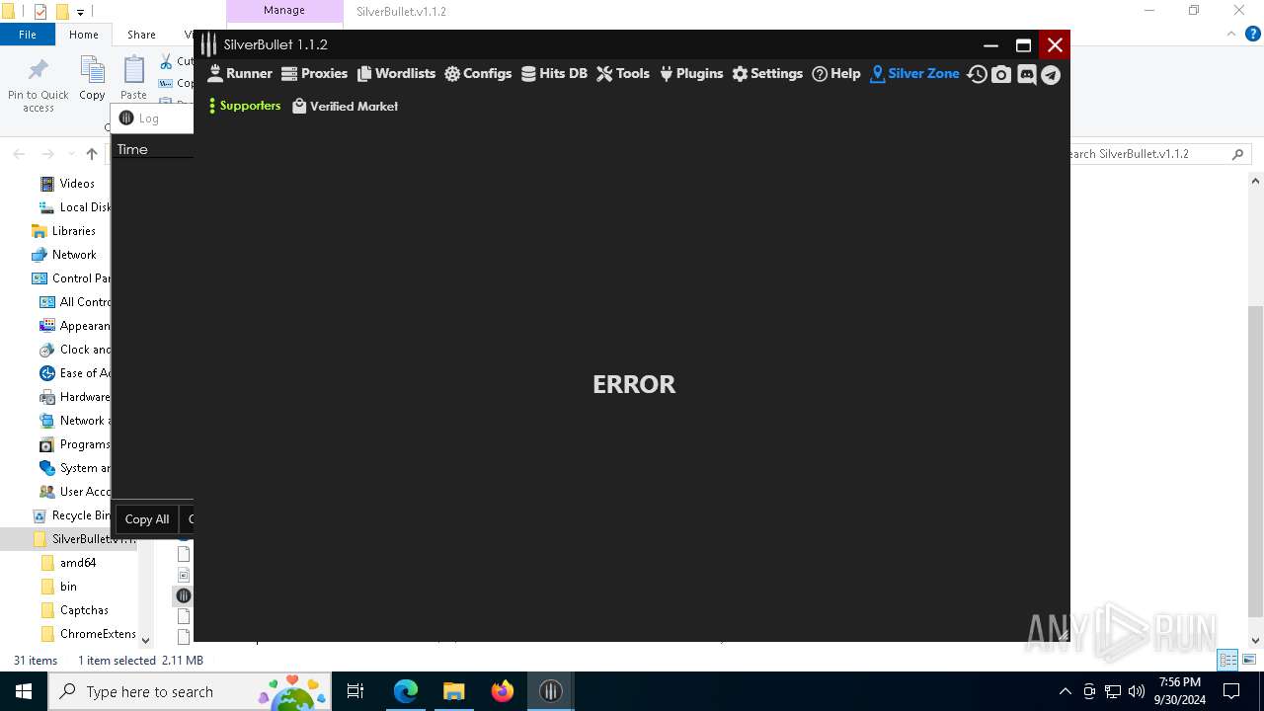Open the Telegram icon link
Screen dimensions: 1264x711
1051,75
